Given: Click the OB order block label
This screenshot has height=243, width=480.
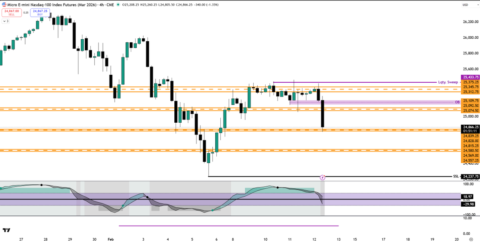Looking at the screenshot, I should coord(457,102).
